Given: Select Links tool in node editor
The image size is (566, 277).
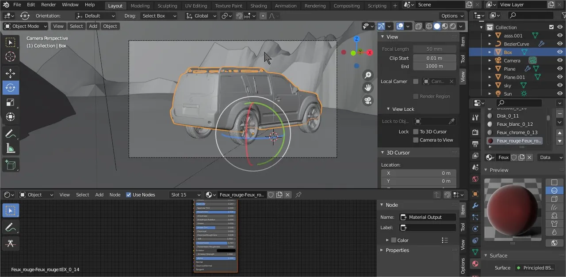Looking at the screenshot, I should [11, 243].
